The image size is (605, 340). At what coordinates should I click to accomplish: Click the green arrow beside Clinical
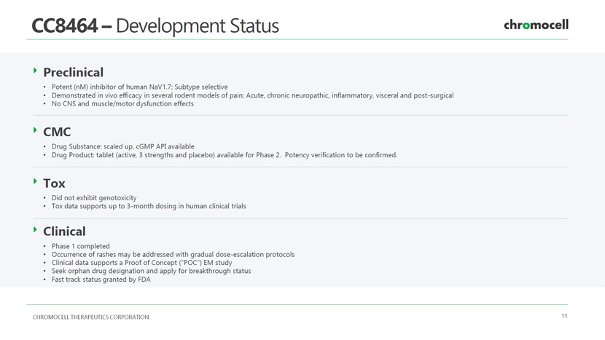[x=35, y=229]
